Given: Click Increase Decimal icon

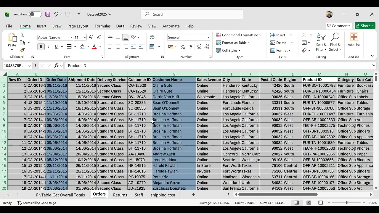Looking at the screenshot, I should [x=199, y=47].
